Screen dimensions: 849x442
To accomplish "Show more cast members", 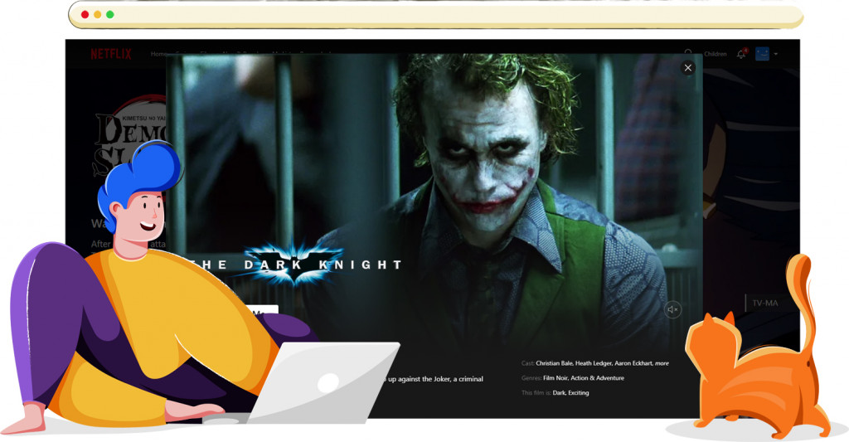I will click(662, 363).
